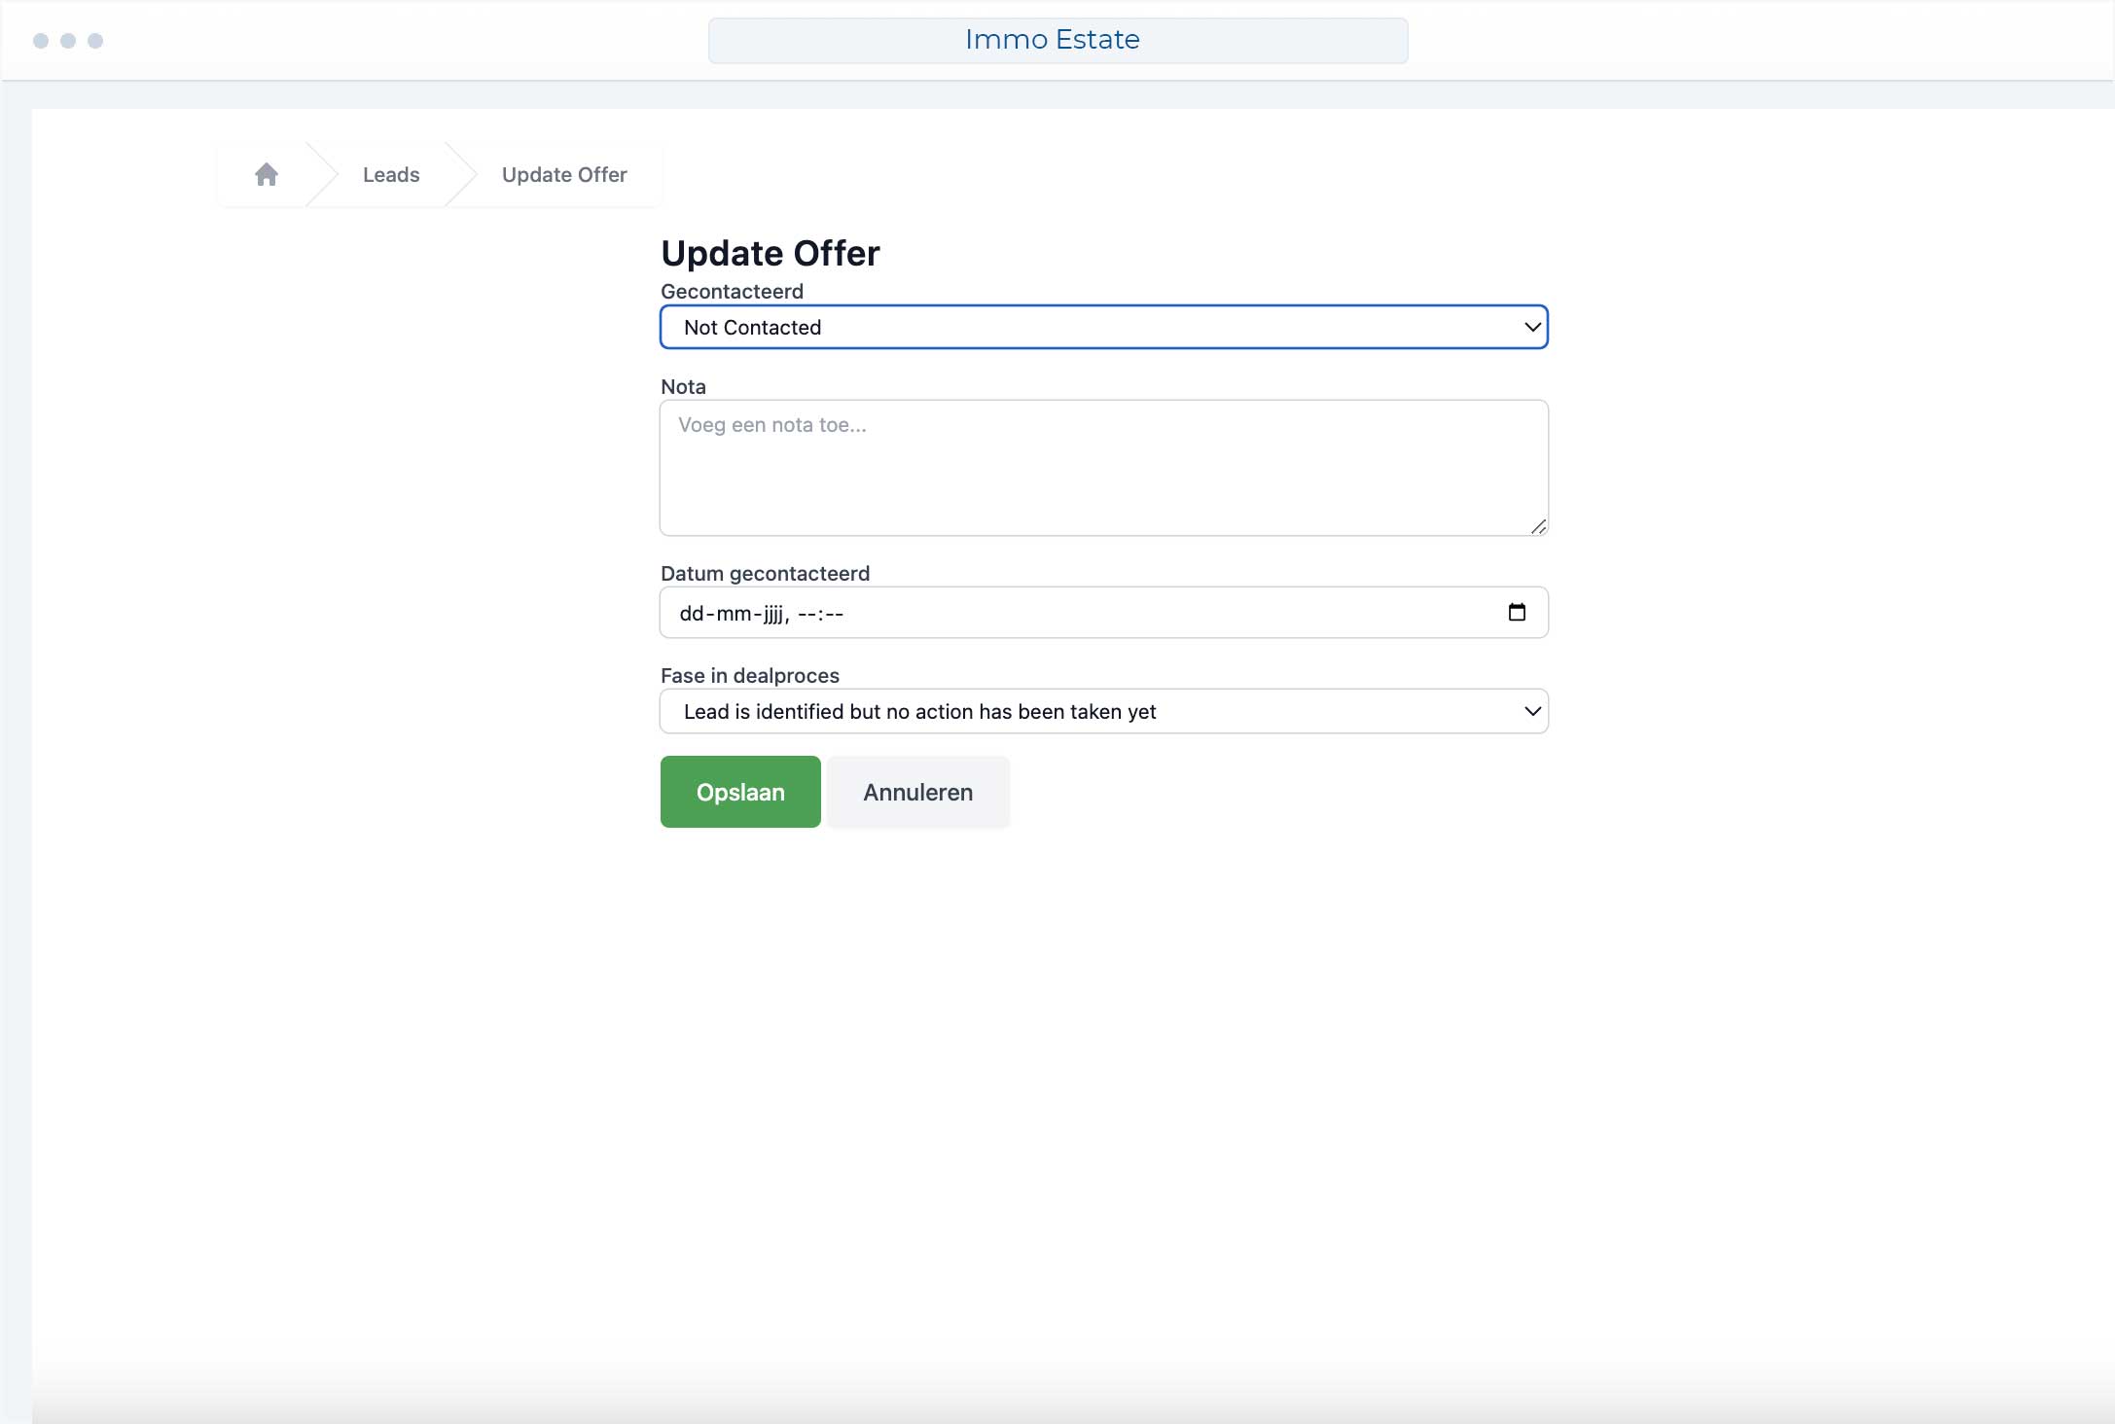The image size is (2115, 1424).
Task: Click the second window dot at top-left
Action: (x=68, y=41)
